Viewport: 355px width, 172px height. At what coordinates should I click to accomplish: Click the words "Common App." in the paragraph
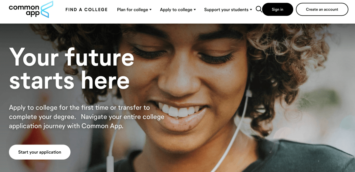102,126
